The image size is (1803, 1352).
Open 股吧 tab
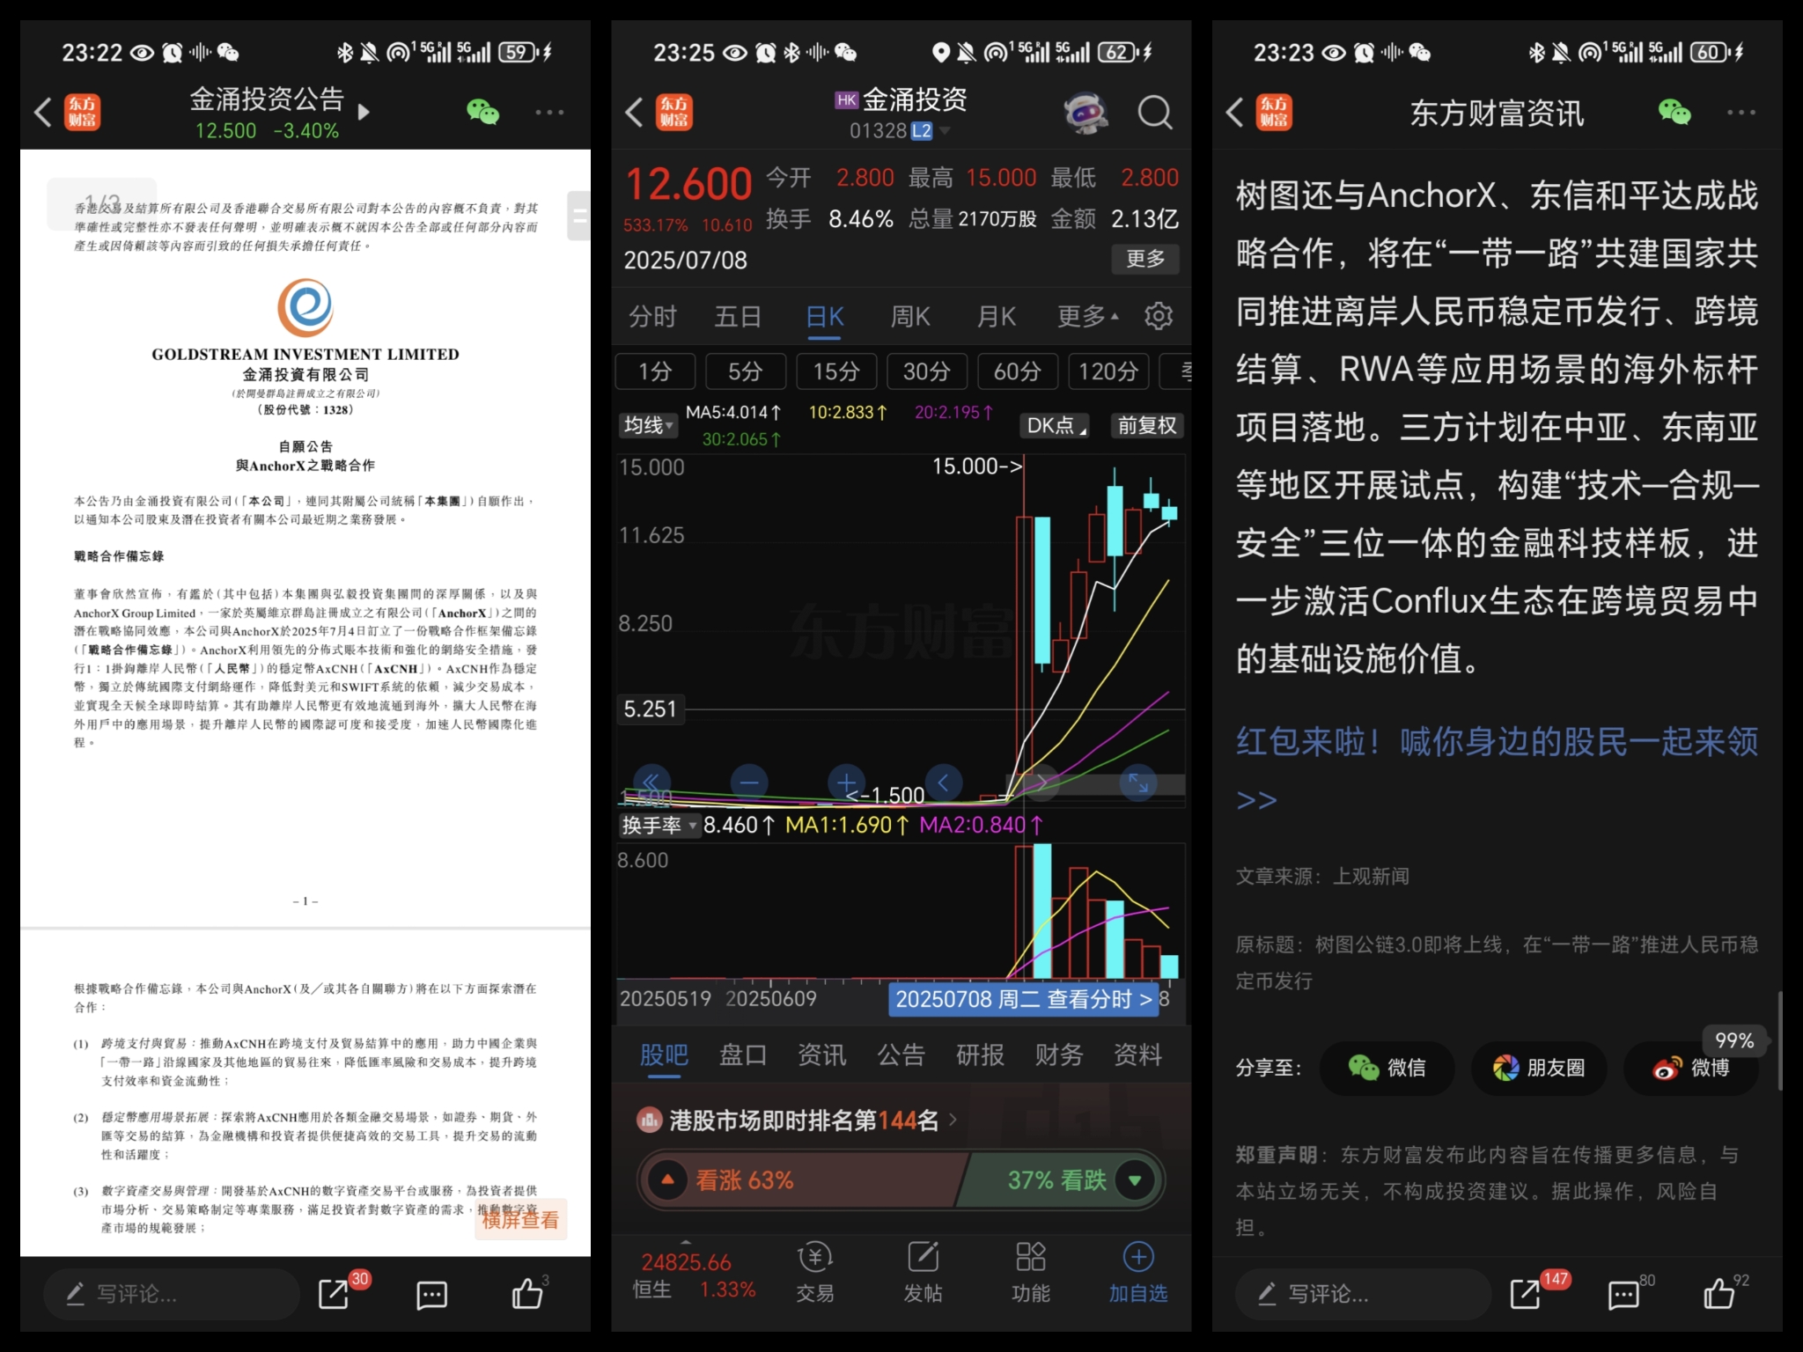(x=664, y=1055)
